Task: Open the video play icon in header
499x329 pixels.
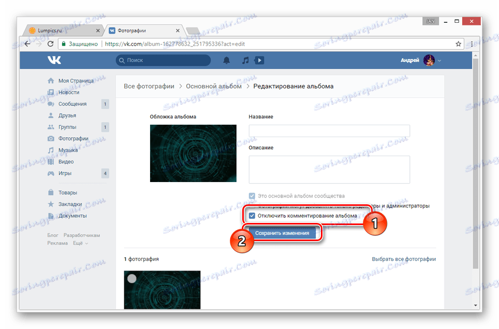Action: coord(259,60)
